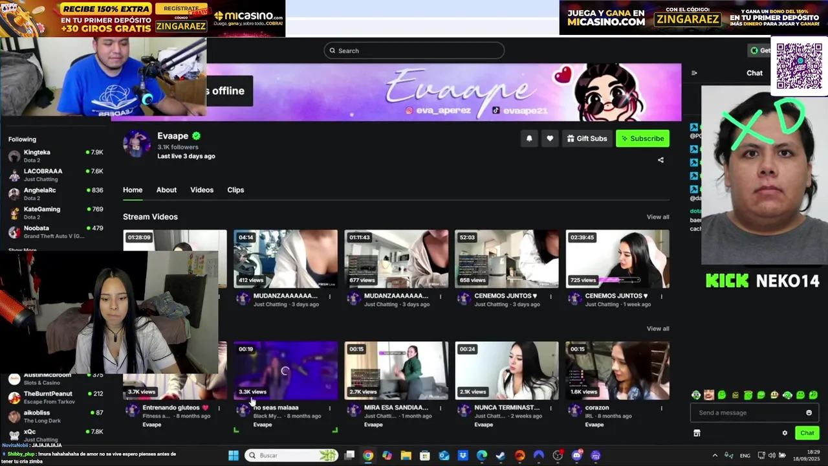Open the 'MIRA ESA SANDIAA...' clip thumbnail
Image resolution: width=828 pixels, height=466 pixels.
[x=396, y=371]
